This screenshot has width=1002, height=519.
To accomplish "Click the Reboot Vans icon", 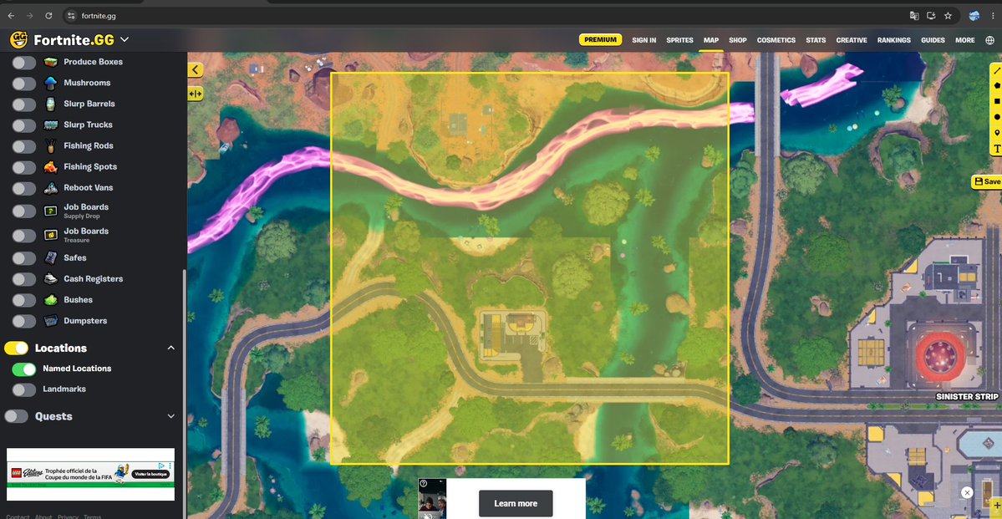I will coord(50,188).
